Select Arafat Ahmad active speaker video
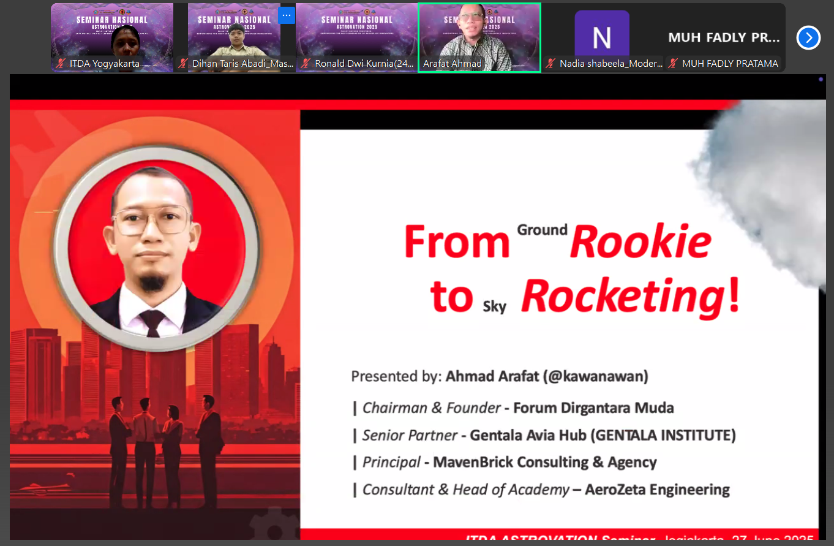Screen dimensions: 834x546 point(479,37)
